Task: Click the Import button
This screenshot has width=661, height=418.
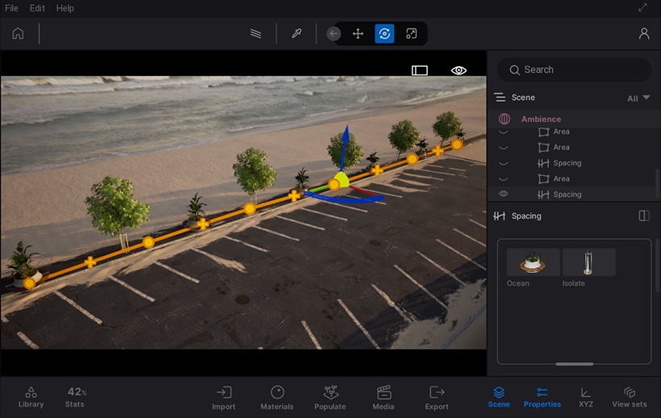Action: (x=224, y=396)
